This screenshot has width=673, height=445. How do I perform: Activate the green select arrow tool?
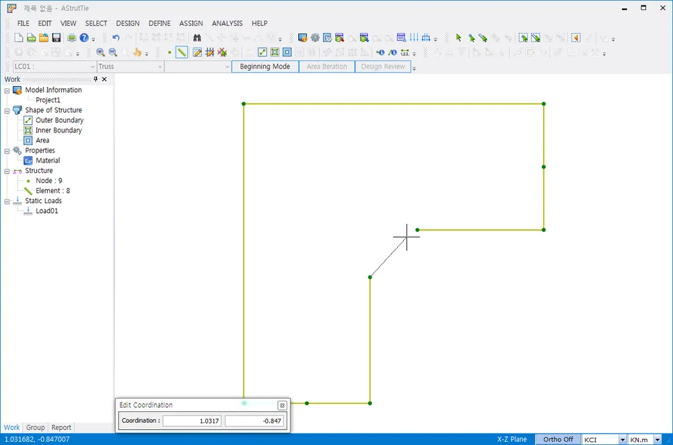[x=458, y=38]
